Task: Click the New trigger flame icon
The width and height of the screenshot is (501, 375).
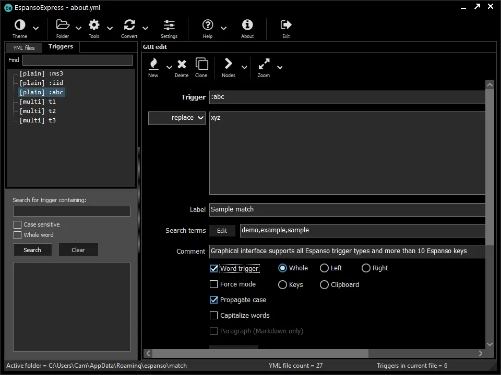Action: coord(153,64)
